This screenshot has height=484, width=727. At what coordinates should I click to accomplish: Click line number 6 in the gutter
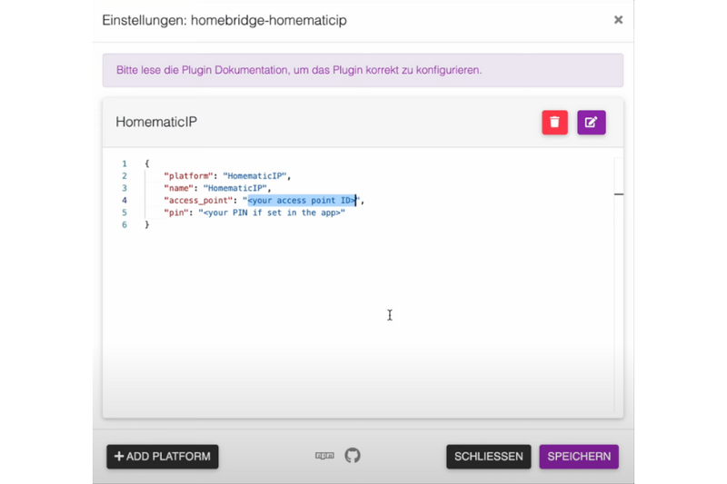tap(124, 224)
